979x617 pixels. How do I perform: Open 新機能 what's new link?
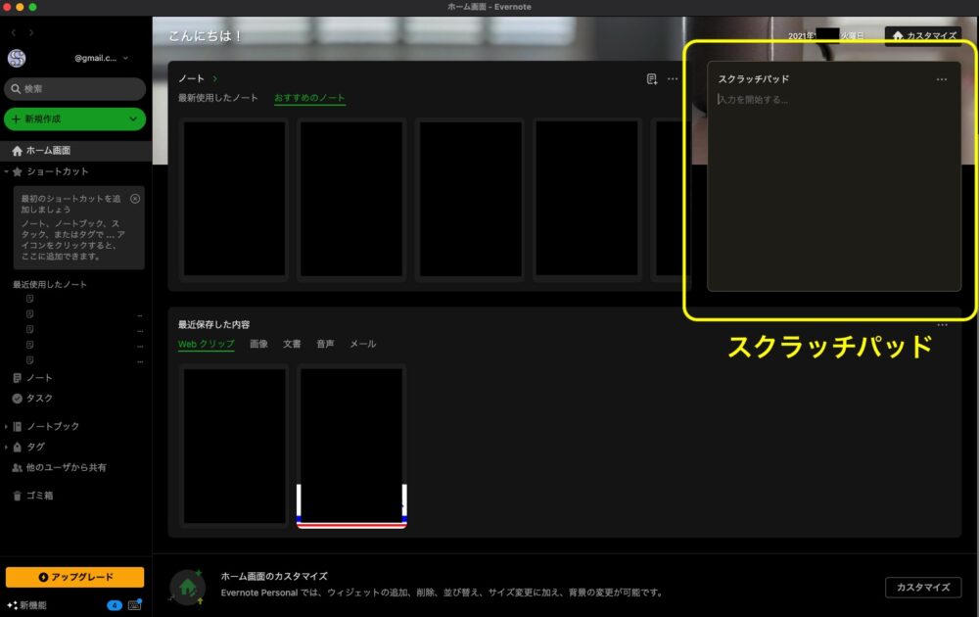[x=27, y=605]
